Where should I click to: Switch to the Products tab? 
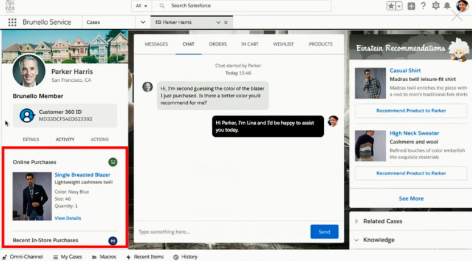[321, 44]
